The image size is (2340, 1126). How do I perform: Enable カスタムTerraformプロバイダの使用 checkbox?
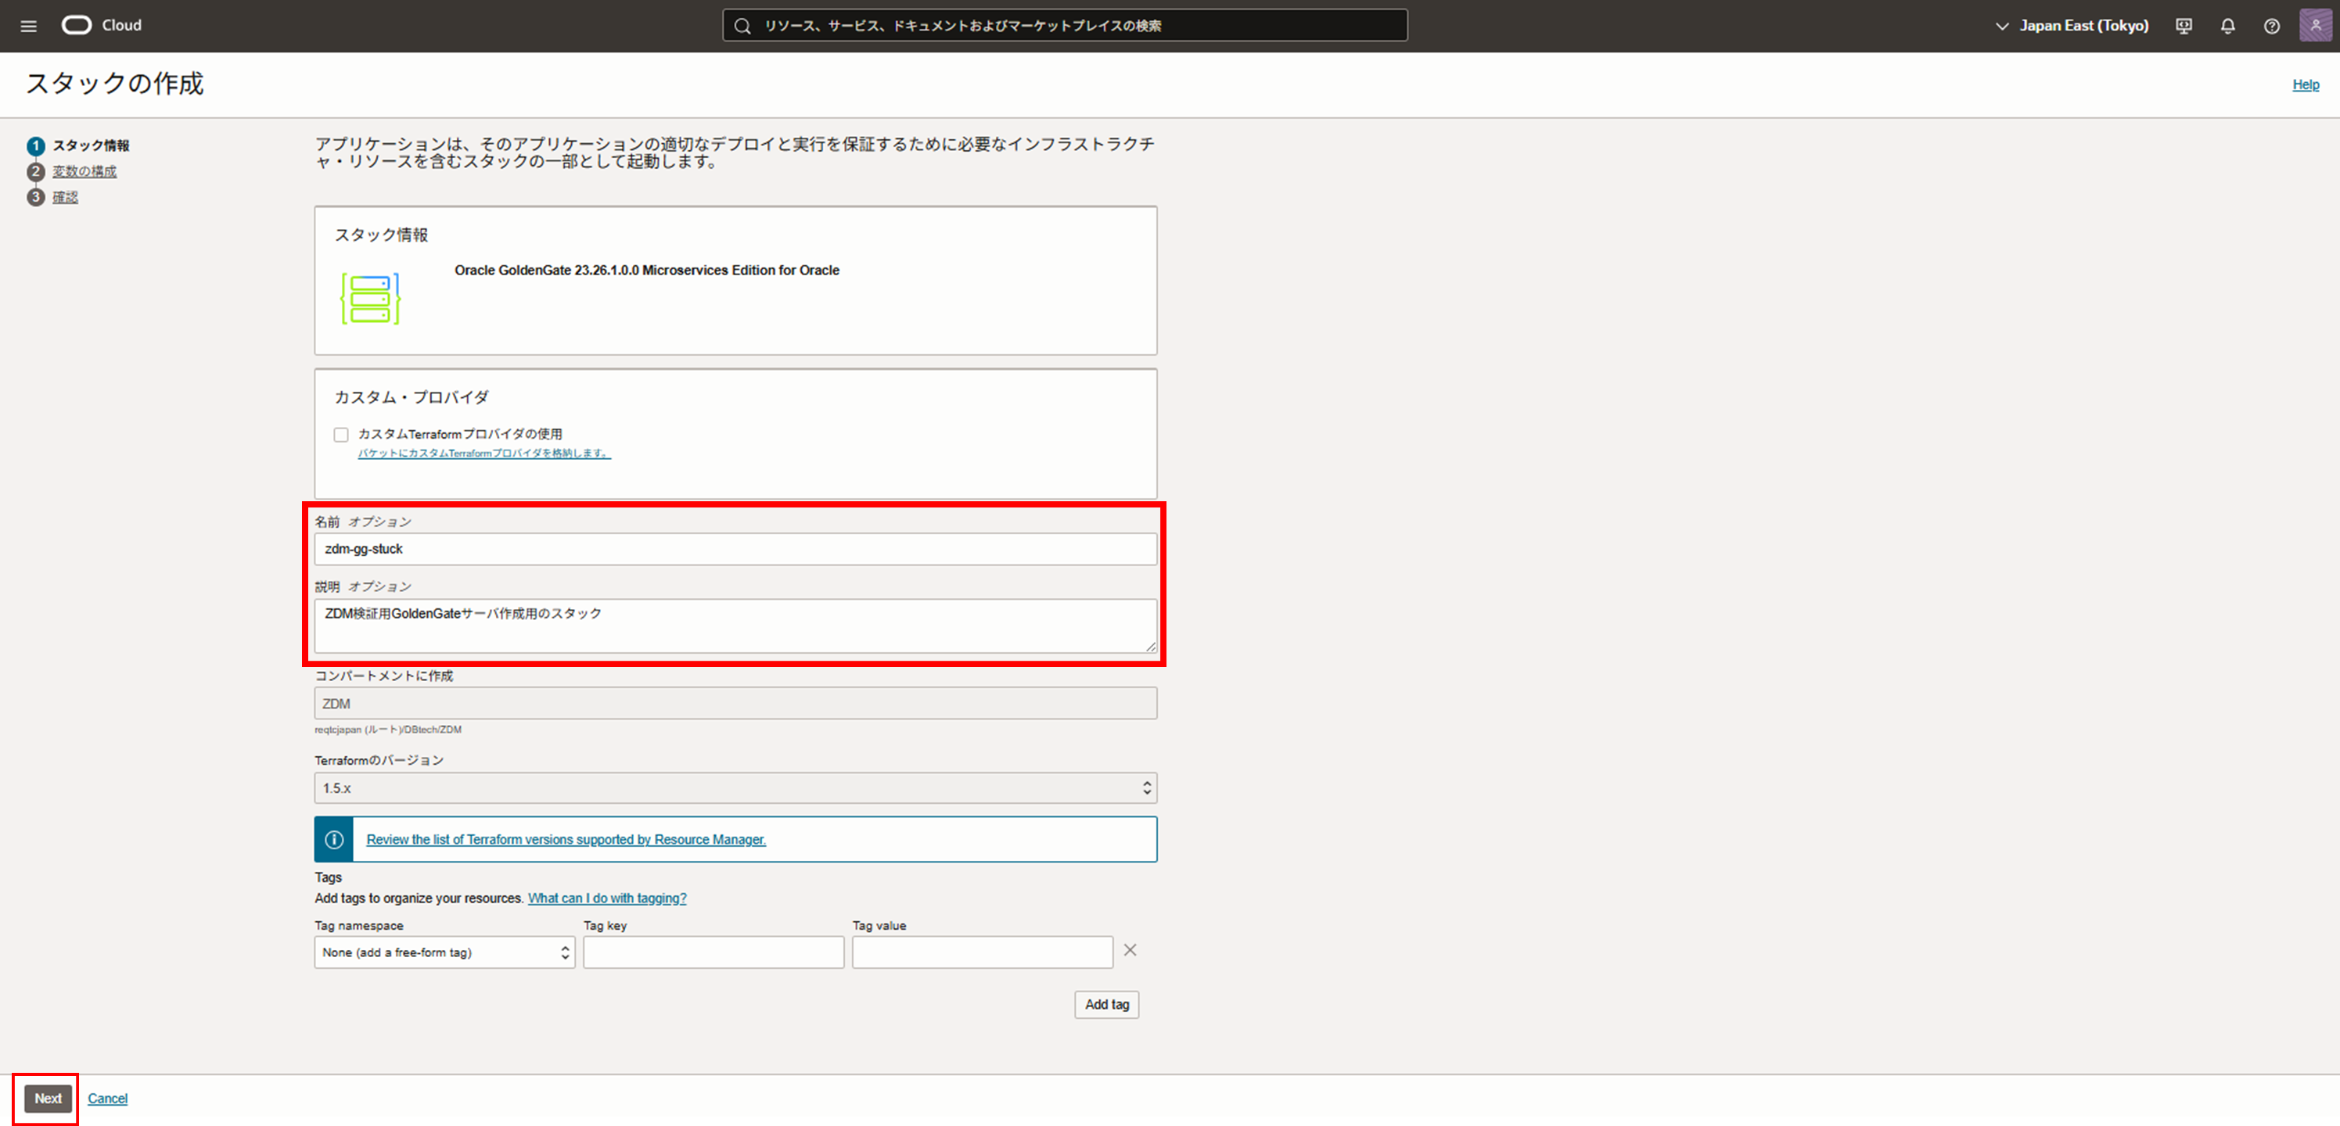tap(340, 435)
